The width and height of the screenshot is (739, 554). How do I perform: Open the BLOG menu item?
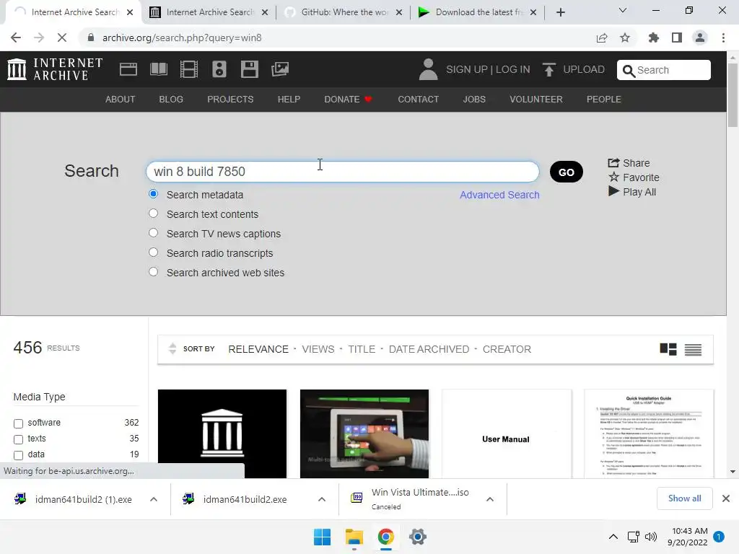pyautogui.click(x=171, y=100)
